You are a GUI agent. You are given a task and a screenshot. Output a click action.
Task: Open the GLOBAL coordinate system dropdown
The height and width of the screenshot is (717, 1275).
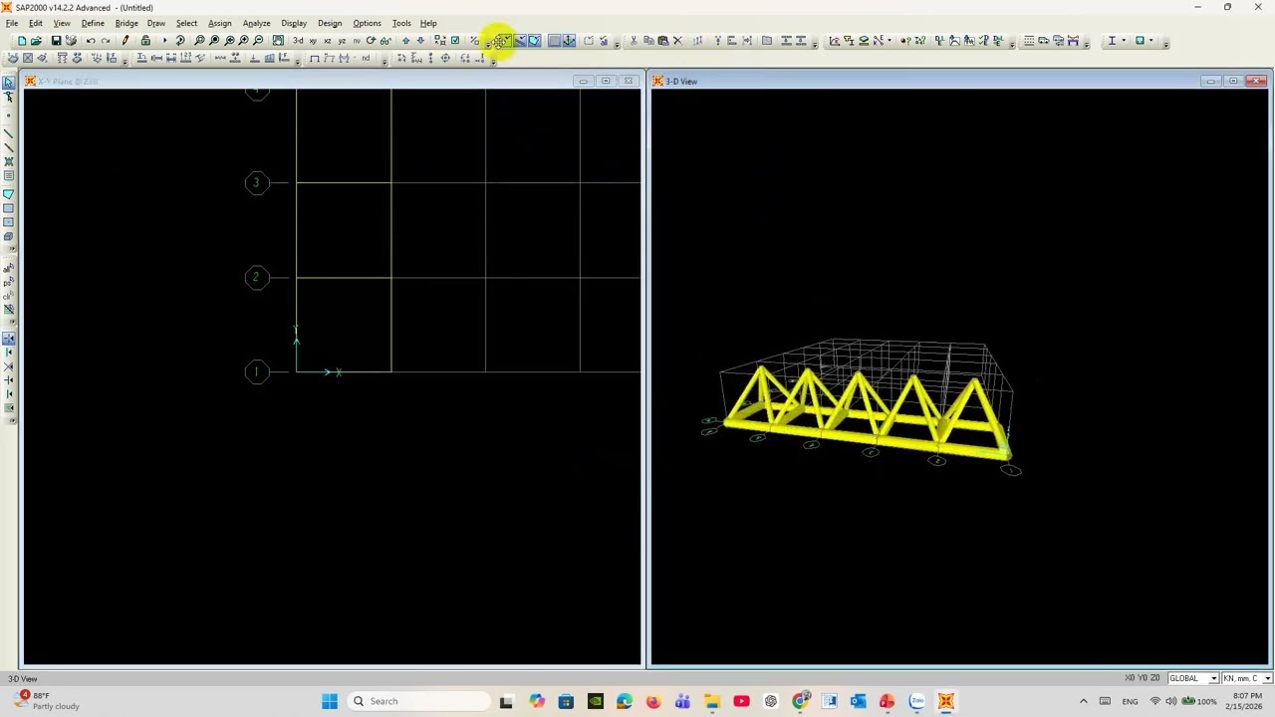(1192, 678)
